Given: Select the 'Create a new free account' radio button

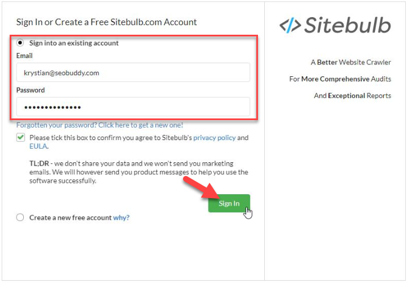Looking at the screenshot, I should pyautogui.click(x=20, y=218).
